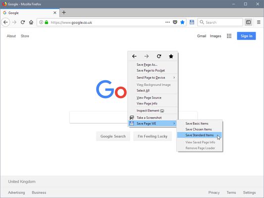Open the Store link
The height and width of the screenshot is (198, 264).
(25, 36)
